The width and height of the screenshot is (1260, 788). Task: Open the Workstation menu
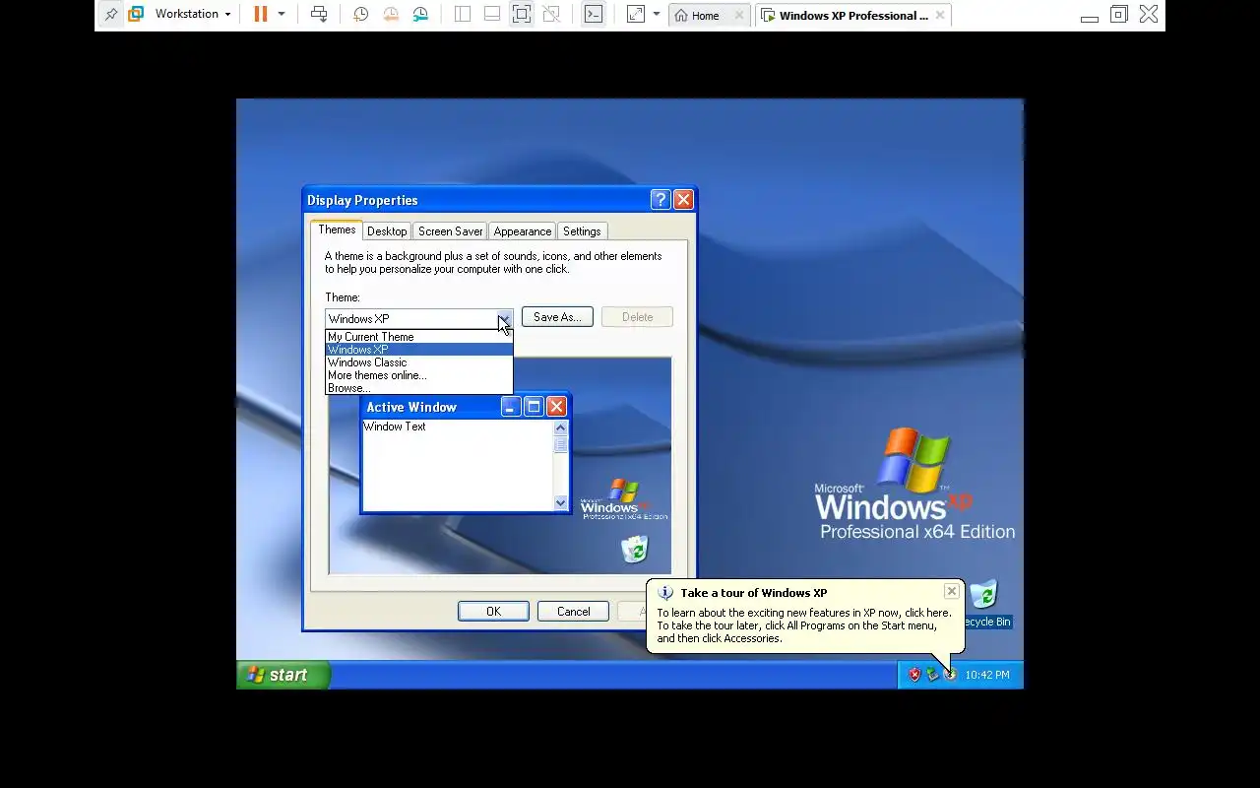(193, 15)
